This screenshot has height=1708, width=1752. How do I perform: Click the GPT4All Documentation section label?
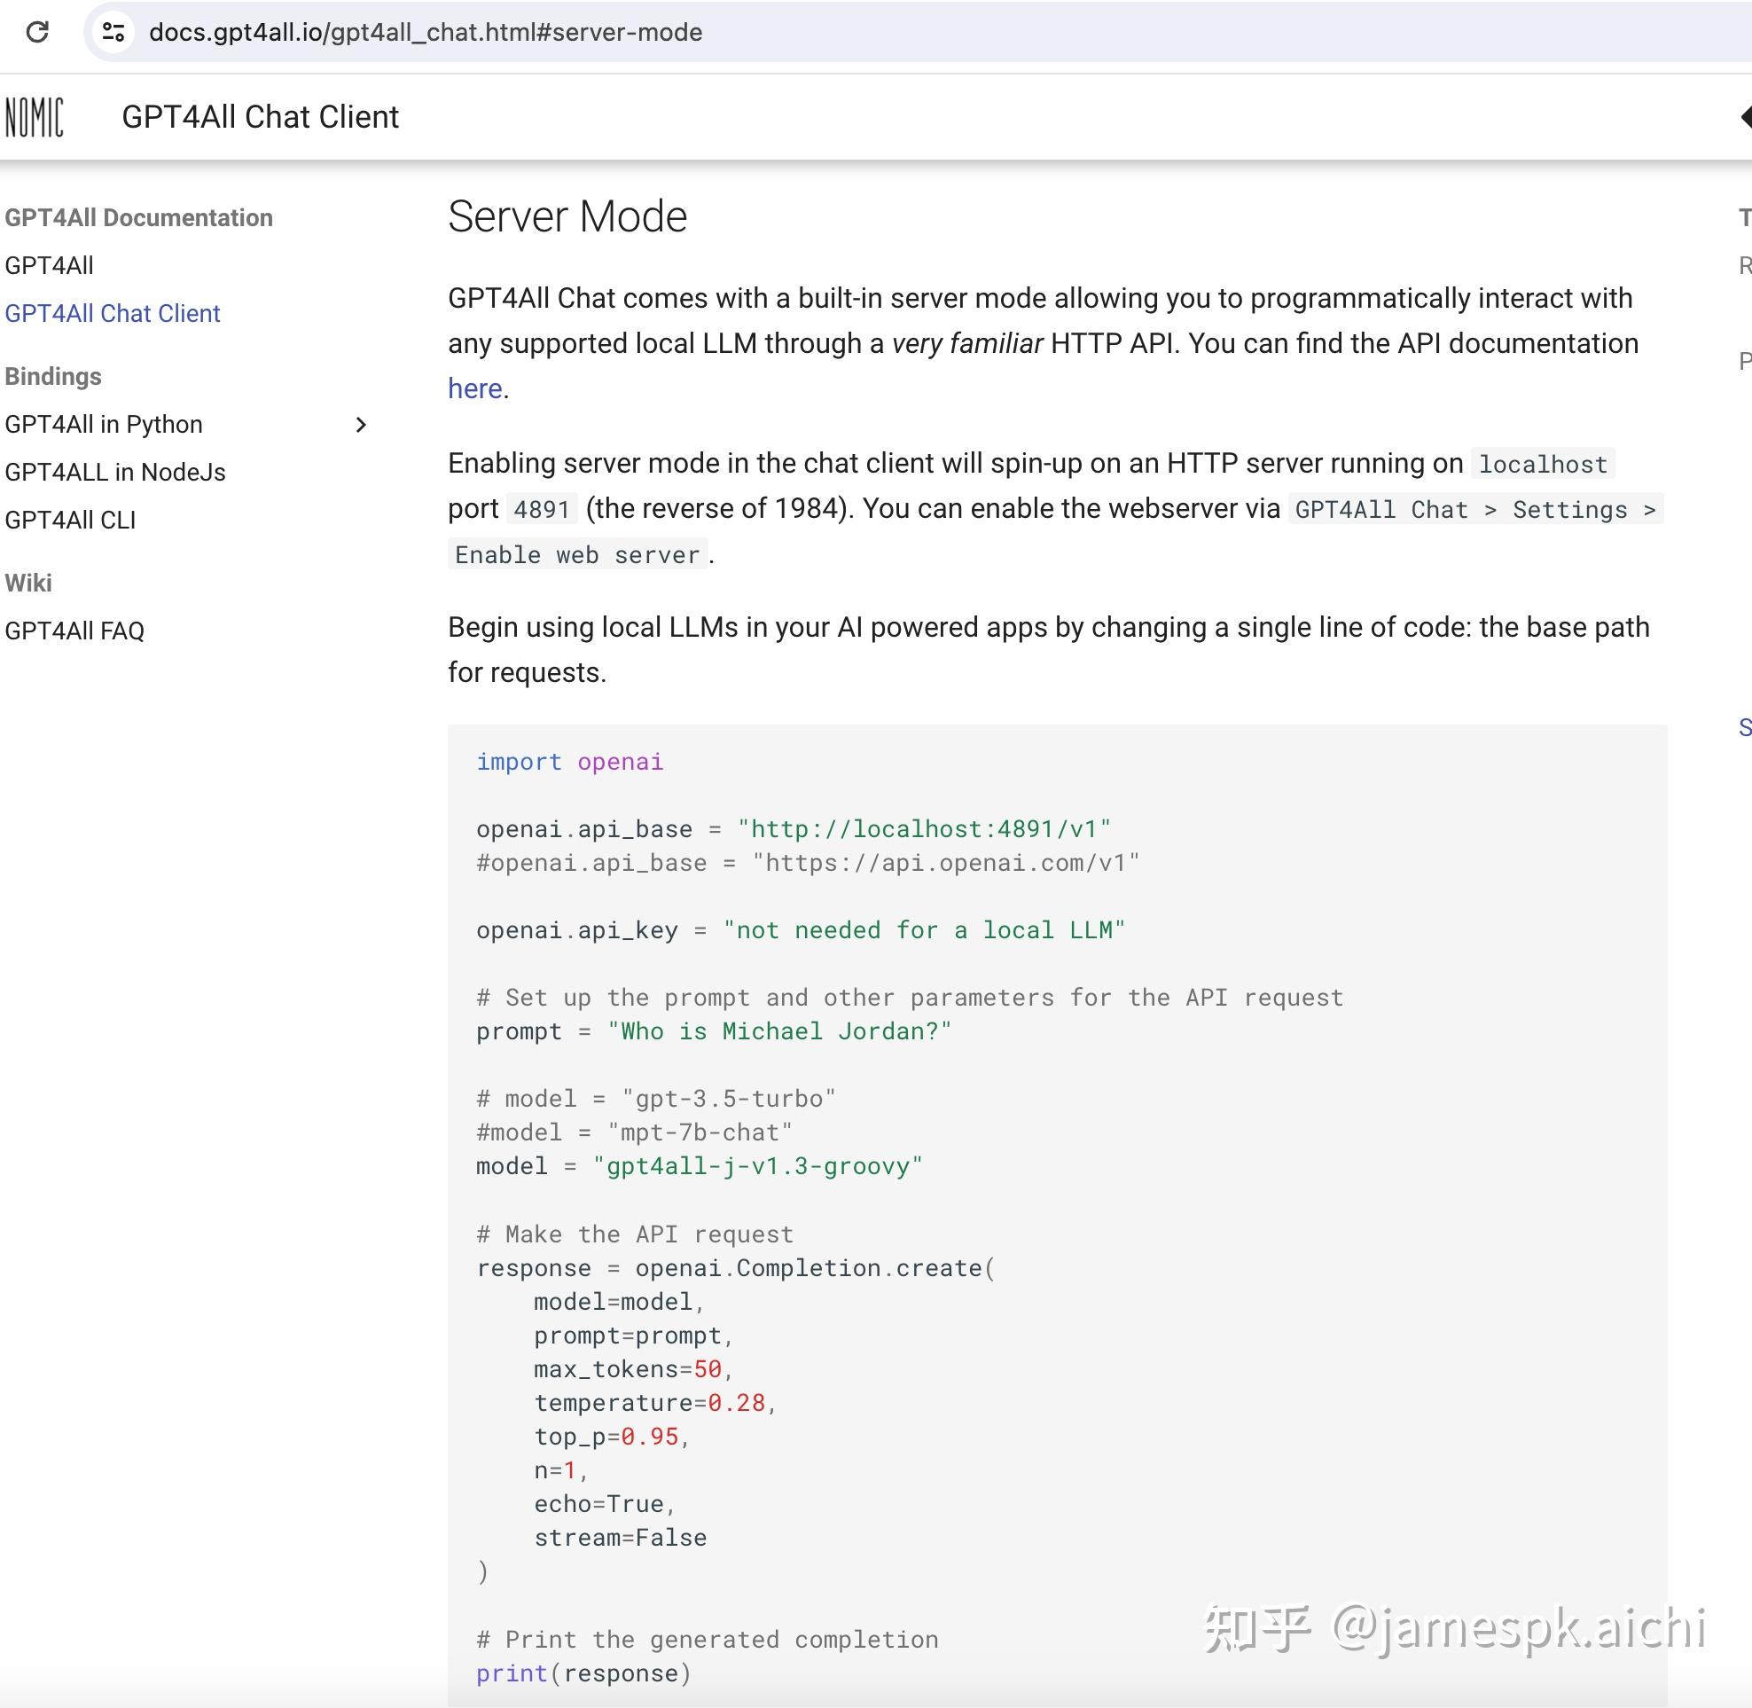[138, 218]
